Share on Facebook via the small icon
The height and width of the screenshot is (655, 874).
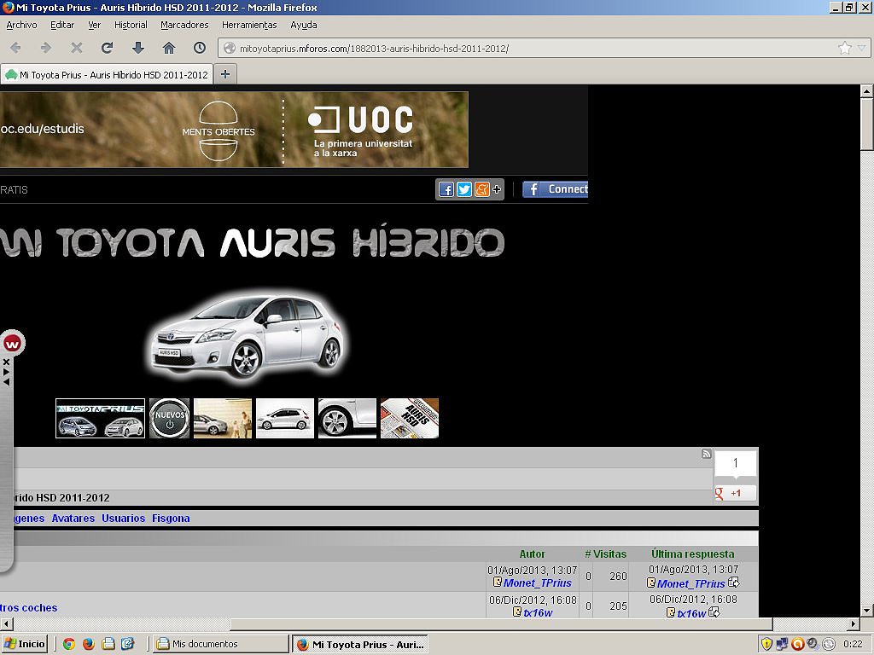(x=446, y=189)
